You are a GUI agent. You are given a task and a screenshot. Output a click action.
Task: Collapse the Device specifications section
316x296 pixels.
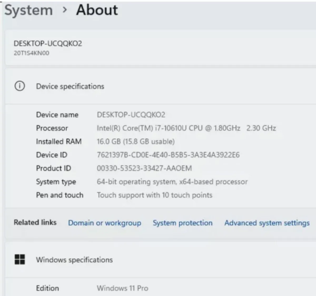70,86
